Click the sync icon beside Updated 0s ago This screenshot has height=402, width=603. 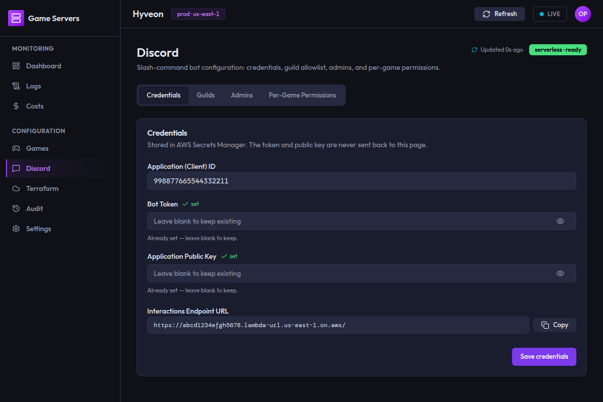coord(474,50)
